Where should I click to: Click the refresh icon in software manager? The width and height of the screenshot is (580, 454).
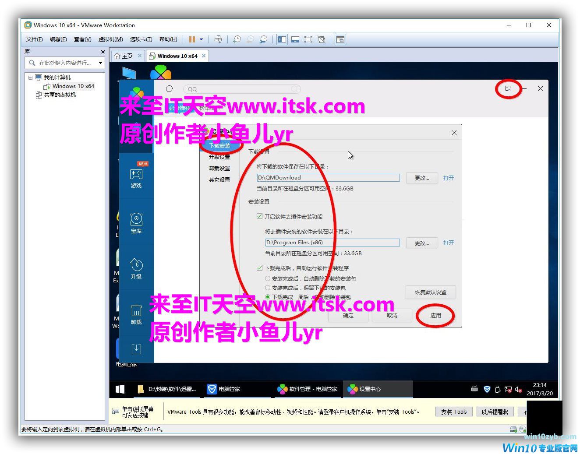(170, 88)
